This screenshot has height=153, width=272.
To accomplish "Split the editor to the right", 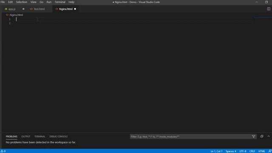I will coord(269,9).
